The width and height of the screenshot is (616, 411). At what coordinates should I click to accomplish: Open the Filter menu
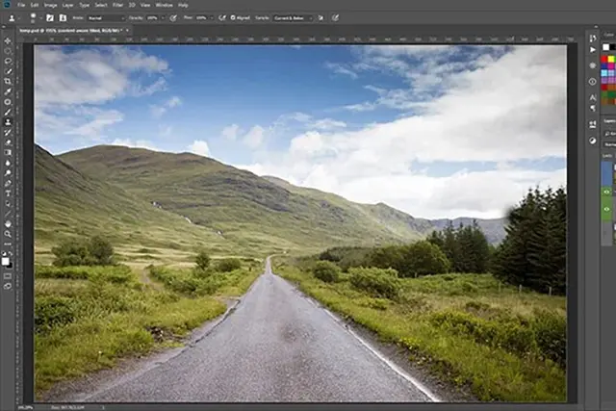click(x=117, y=5)
